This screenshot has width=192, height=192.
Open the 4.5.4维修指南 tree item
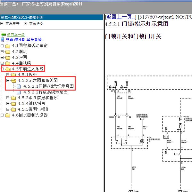click(x=31, y=103)
